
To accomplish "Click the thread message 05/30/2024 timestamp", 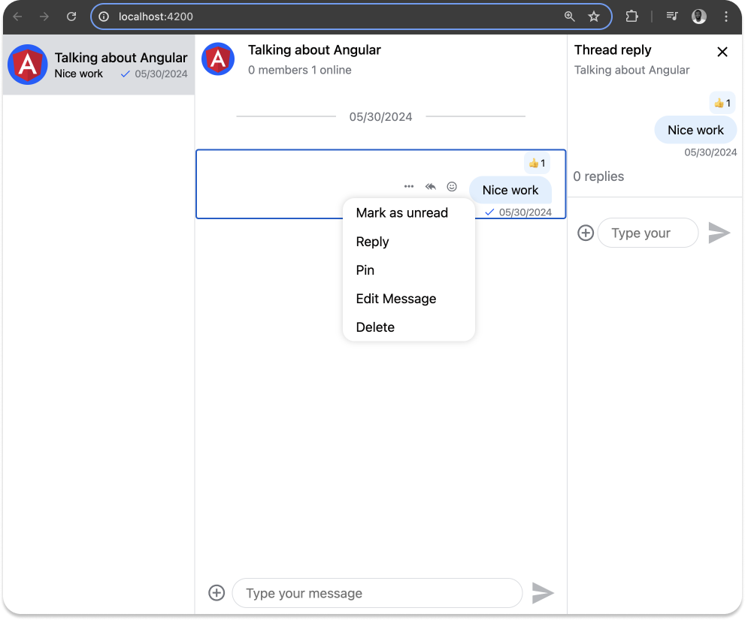I will (x=710, y=152).
